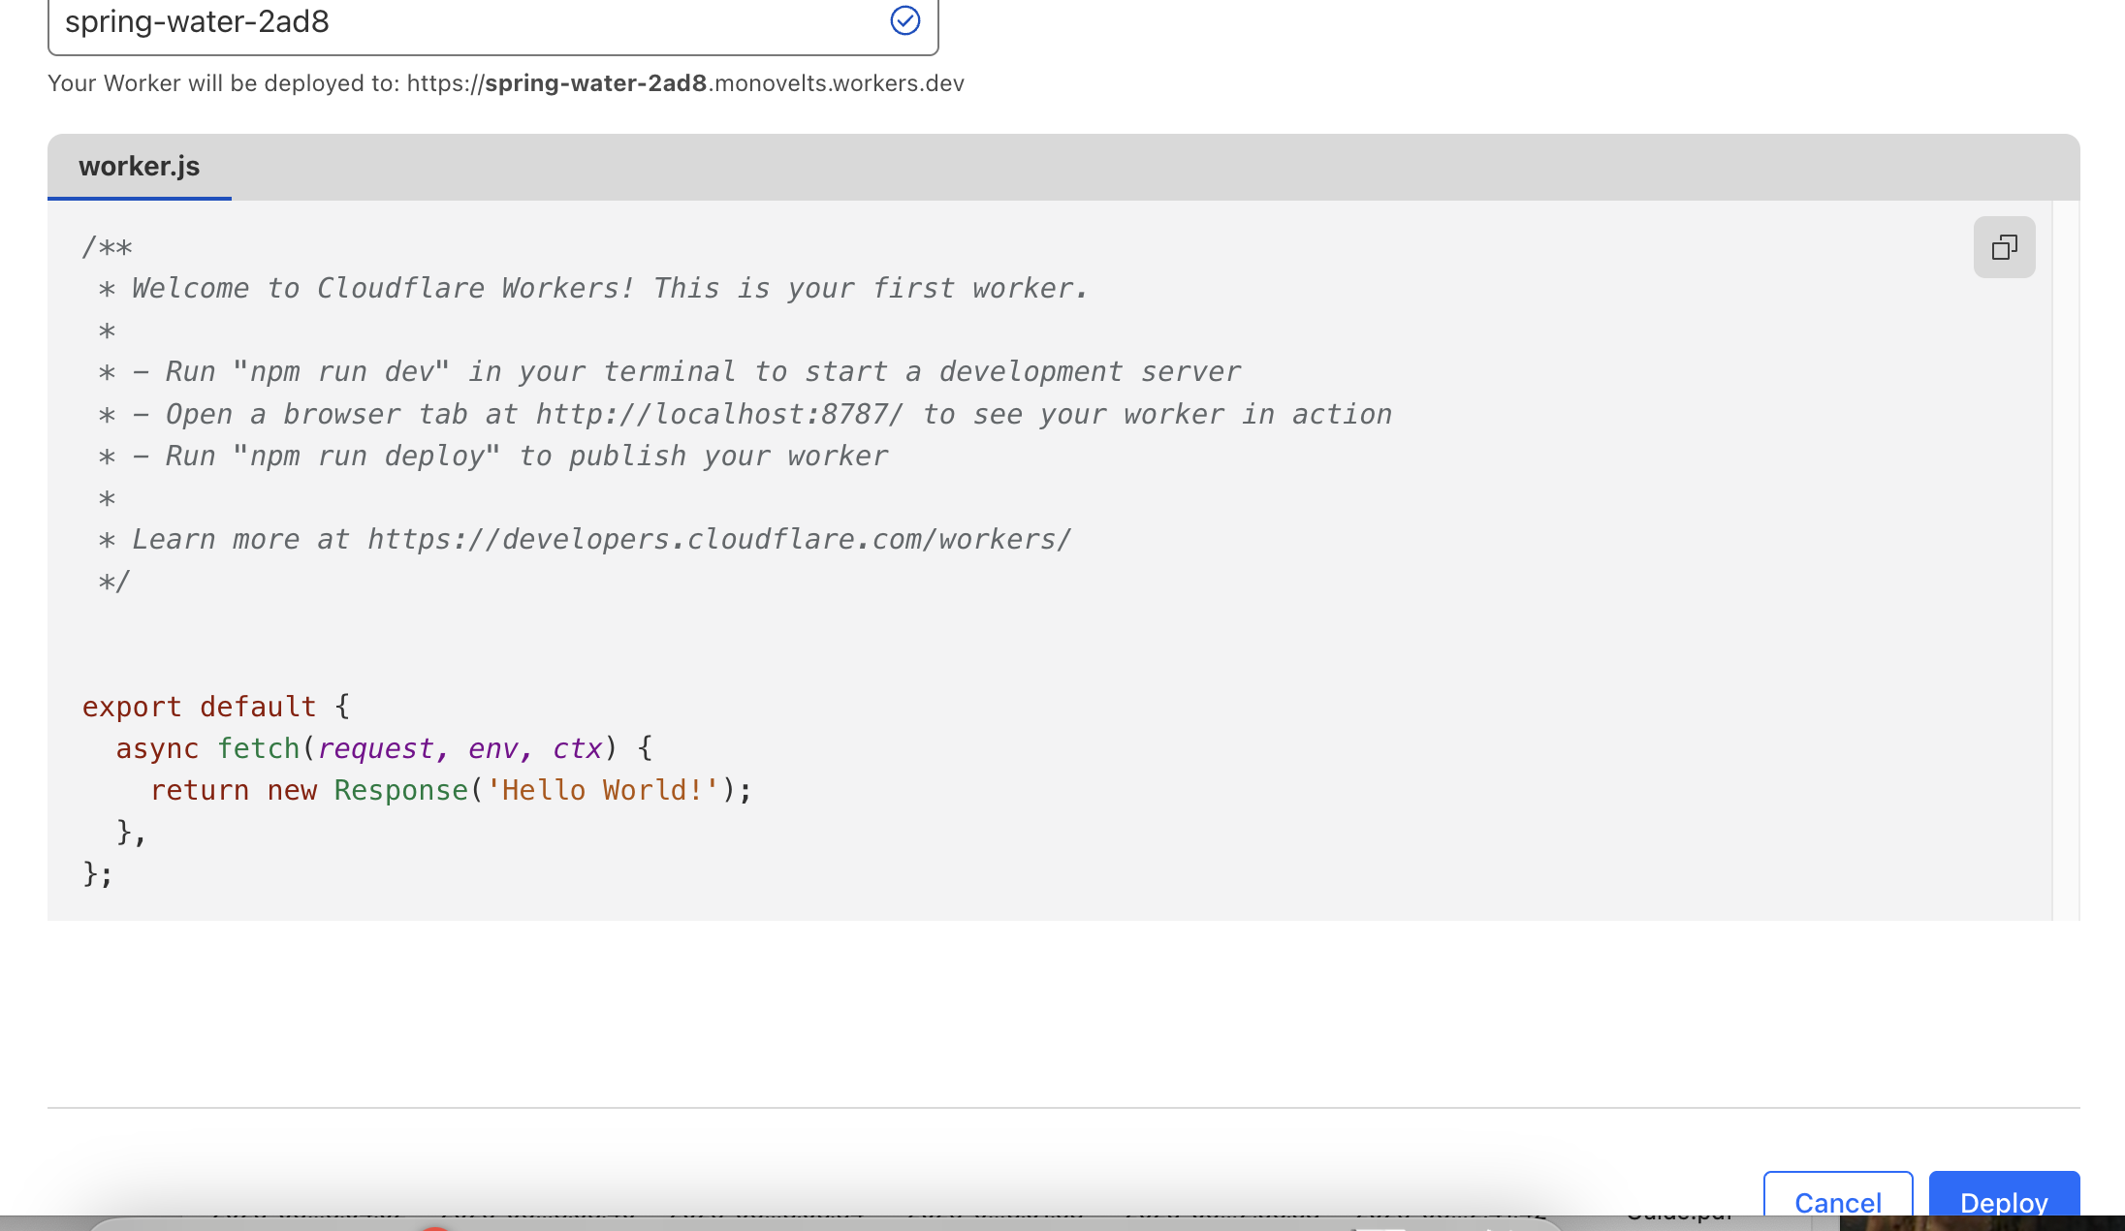This screenshot has height=1231, width=2125.
Task: Click the http://localhost:8787/ address in comment
Action: (718, 415)
